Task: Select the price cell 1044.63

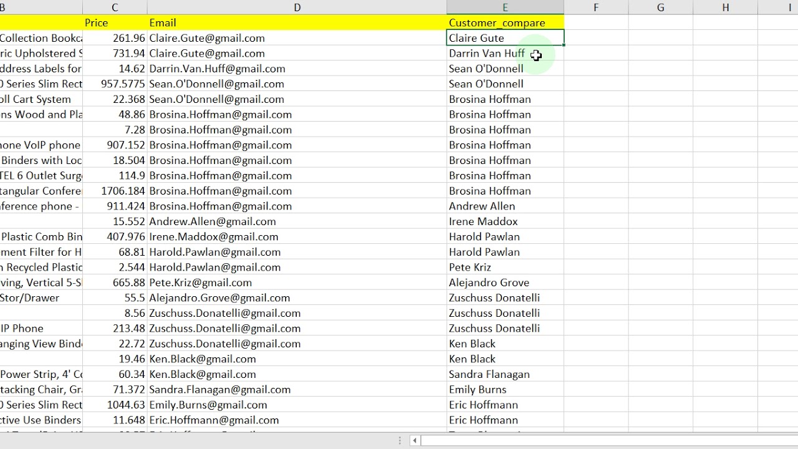Action: 115,405
